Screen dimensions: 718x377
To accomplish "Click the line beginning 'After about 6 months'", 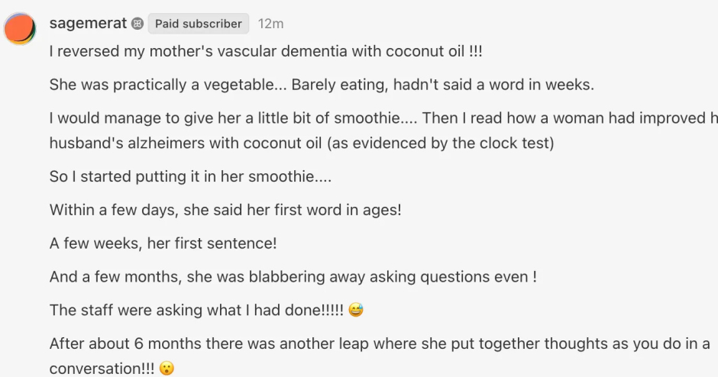I will click(380, 344).
